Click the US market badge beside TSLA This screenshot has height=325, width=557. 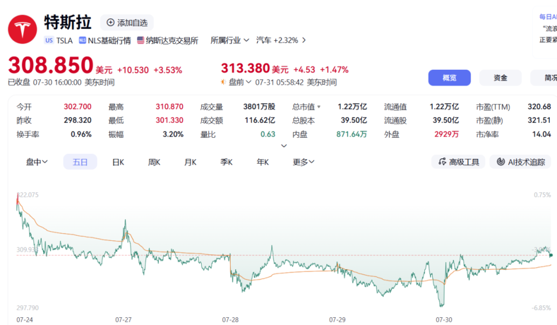(49, 40)
